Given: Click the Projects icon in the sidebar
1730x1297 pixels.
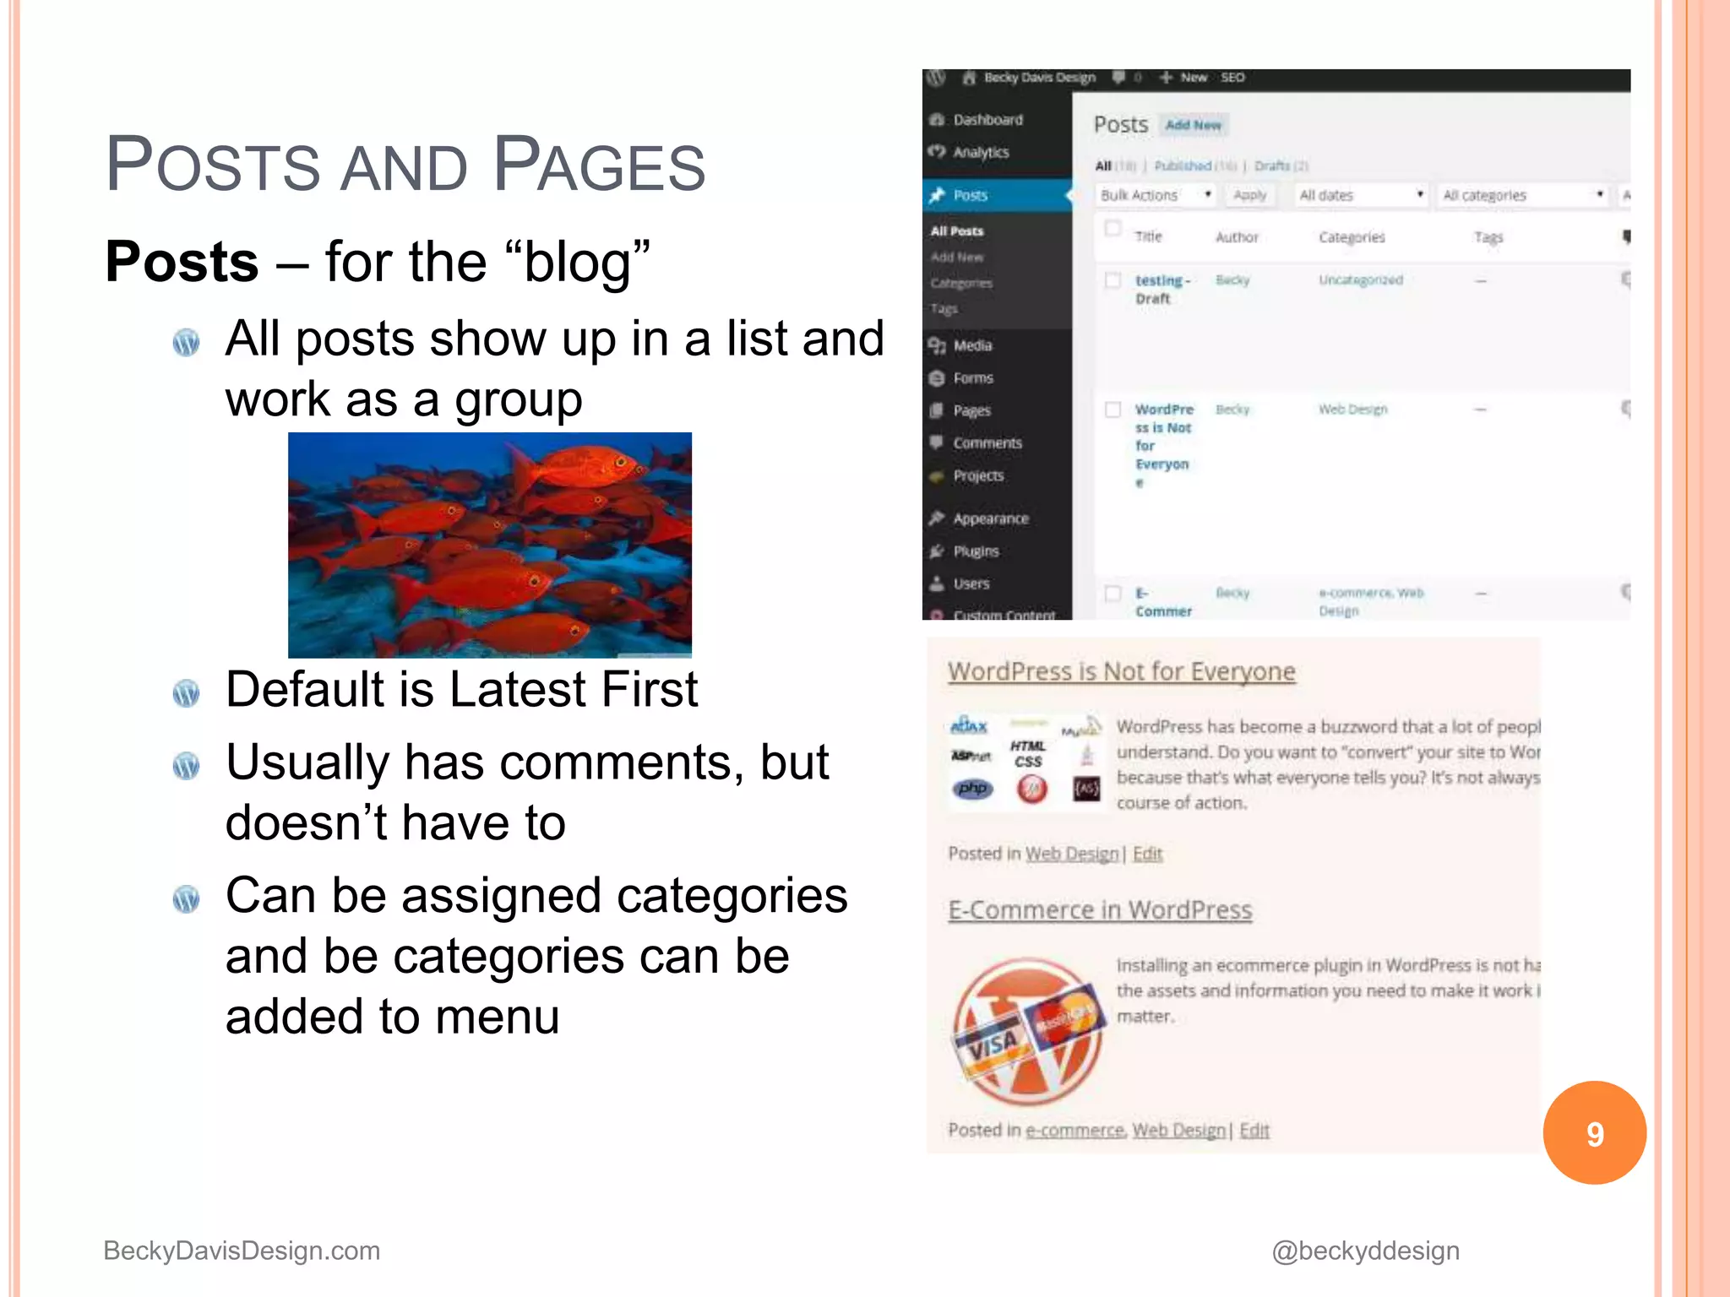Looking at the screenshot, I should [936, 476].
